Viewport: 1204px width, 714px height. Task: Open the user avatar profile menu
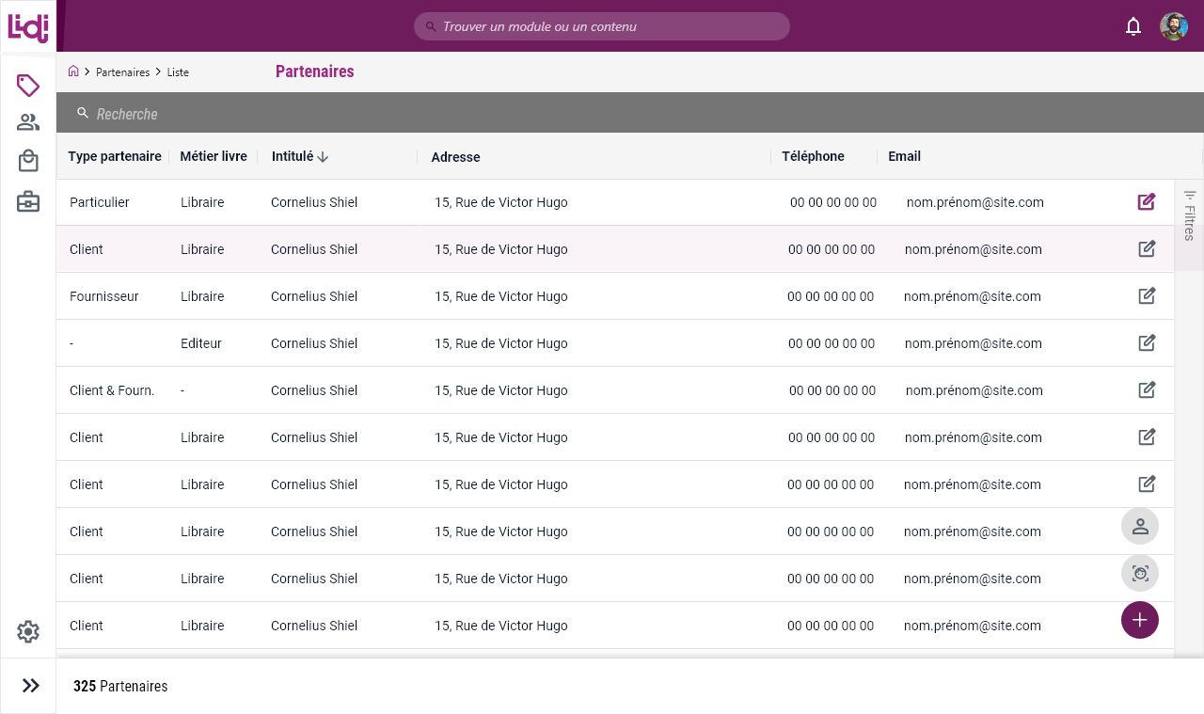click(x=1173, y=26)
